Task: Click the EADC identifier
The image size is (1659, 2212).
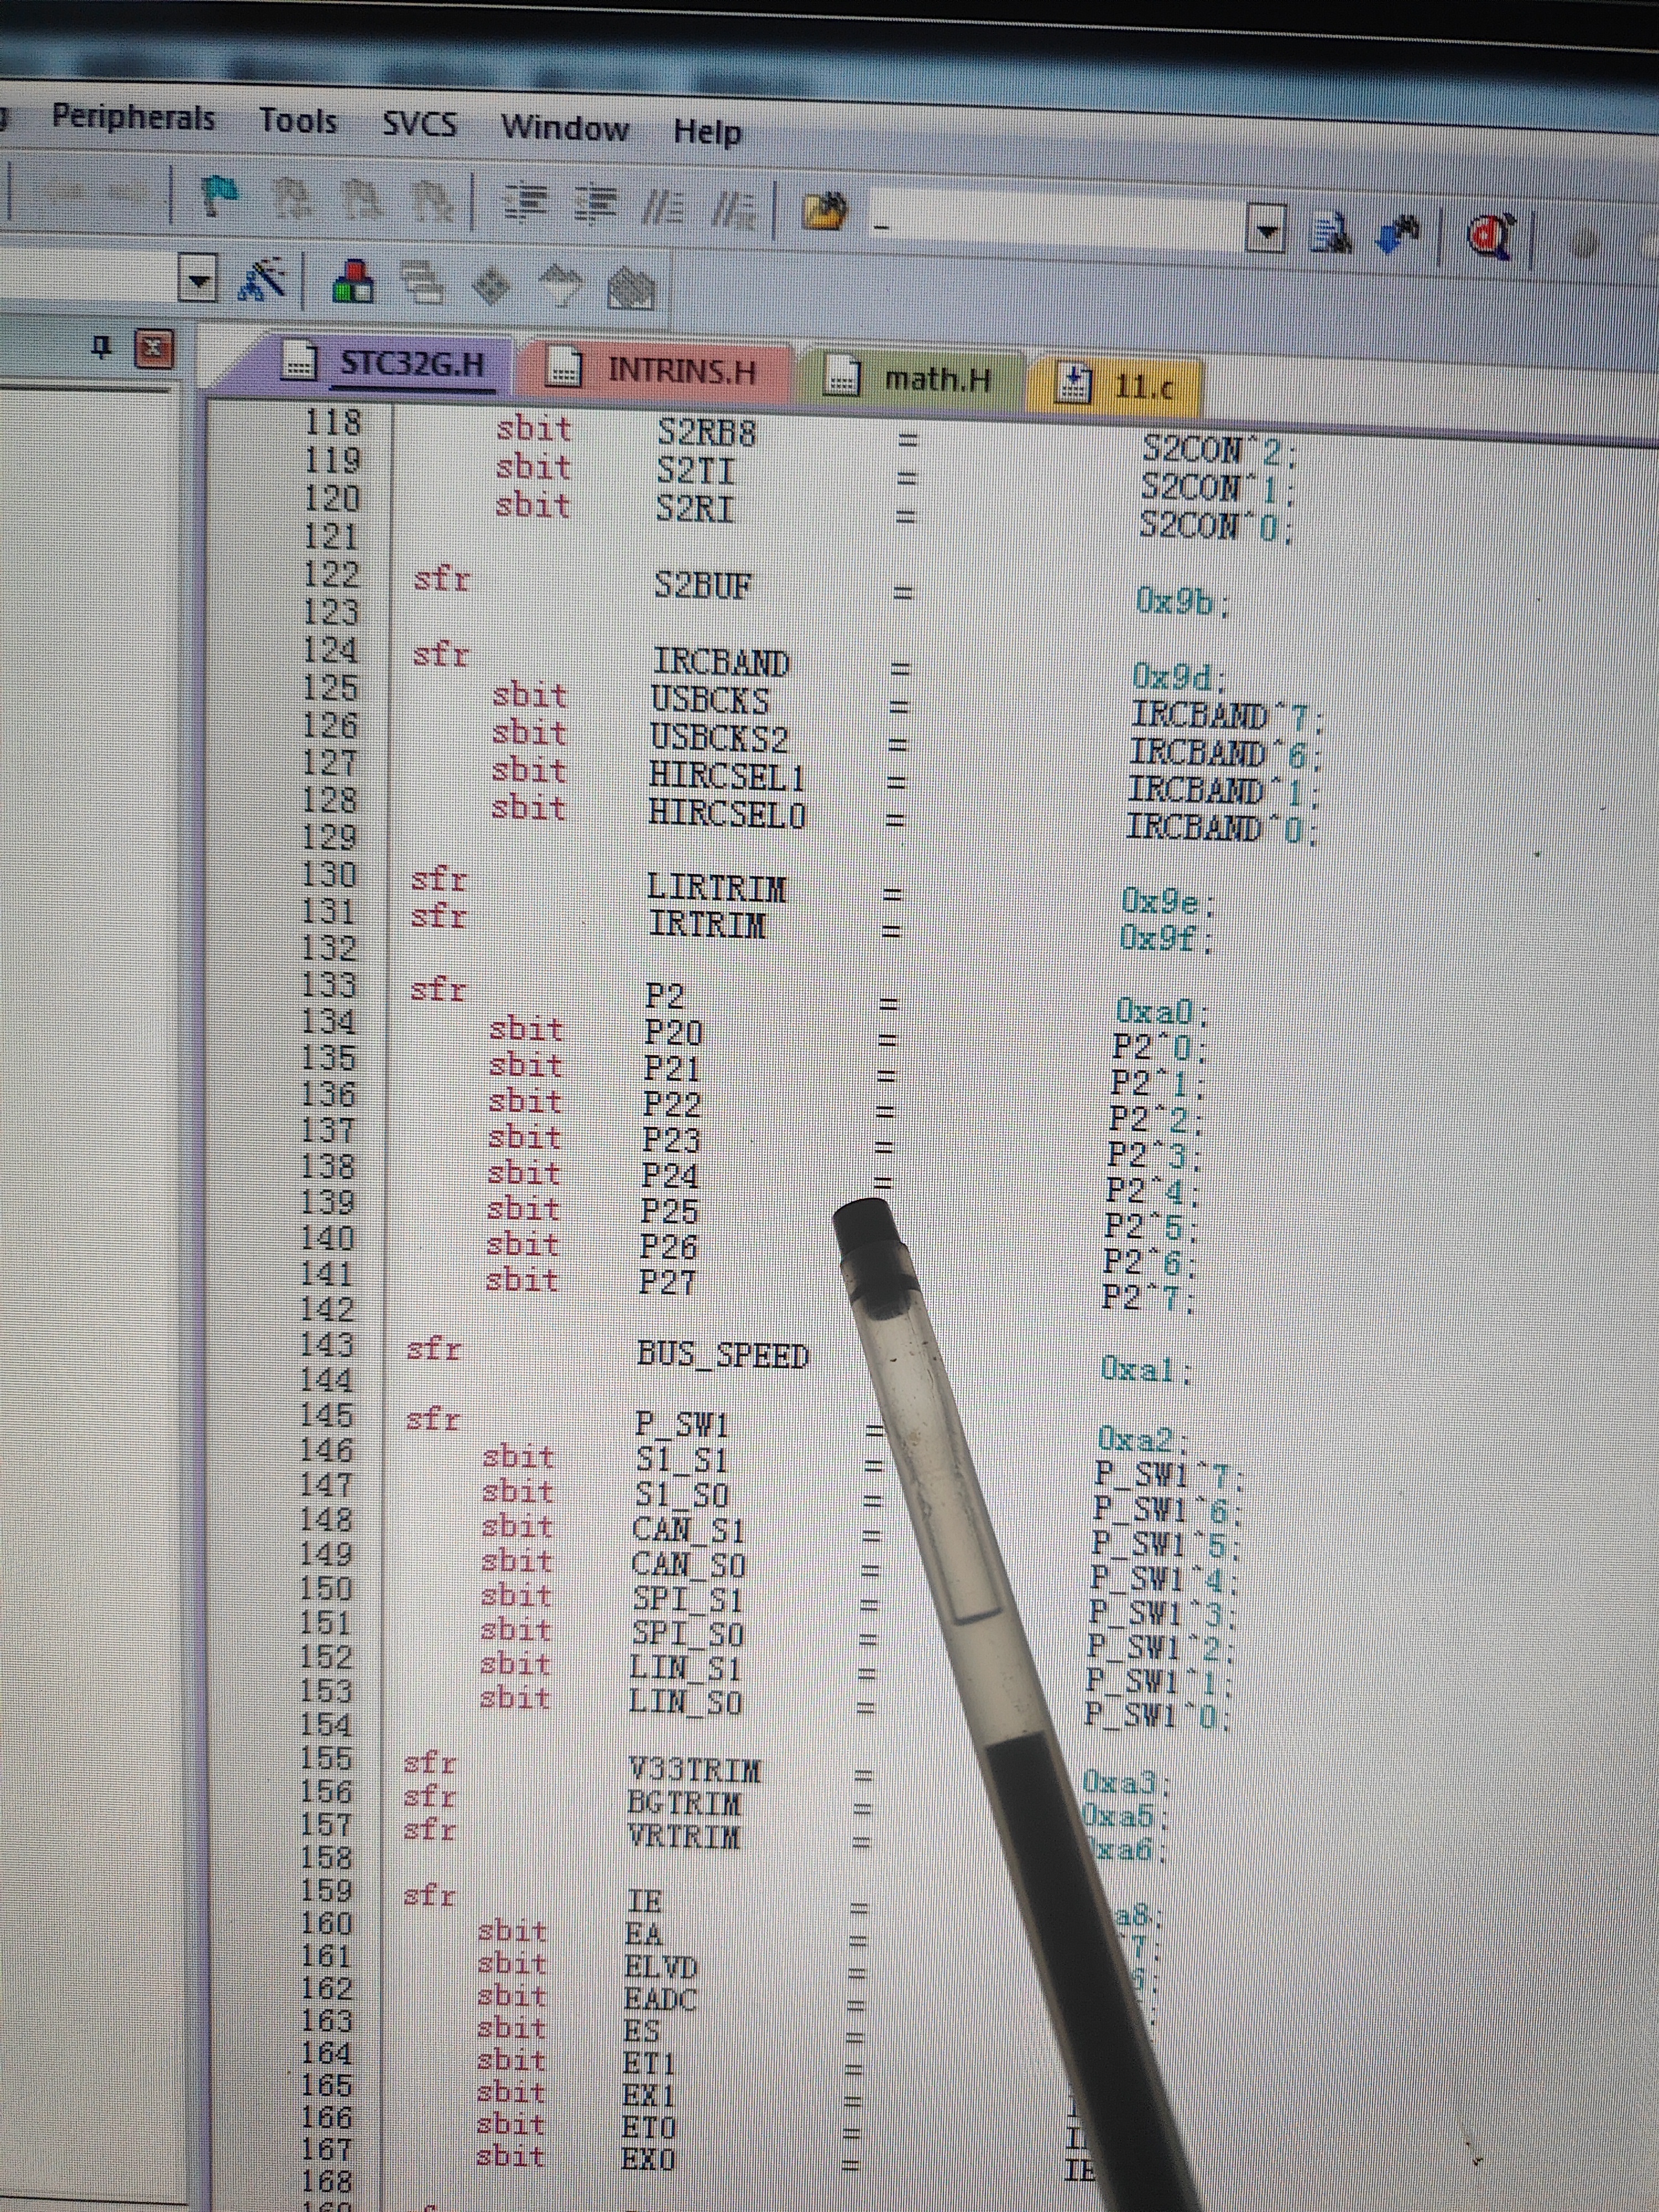Action: pos(659,1999)
